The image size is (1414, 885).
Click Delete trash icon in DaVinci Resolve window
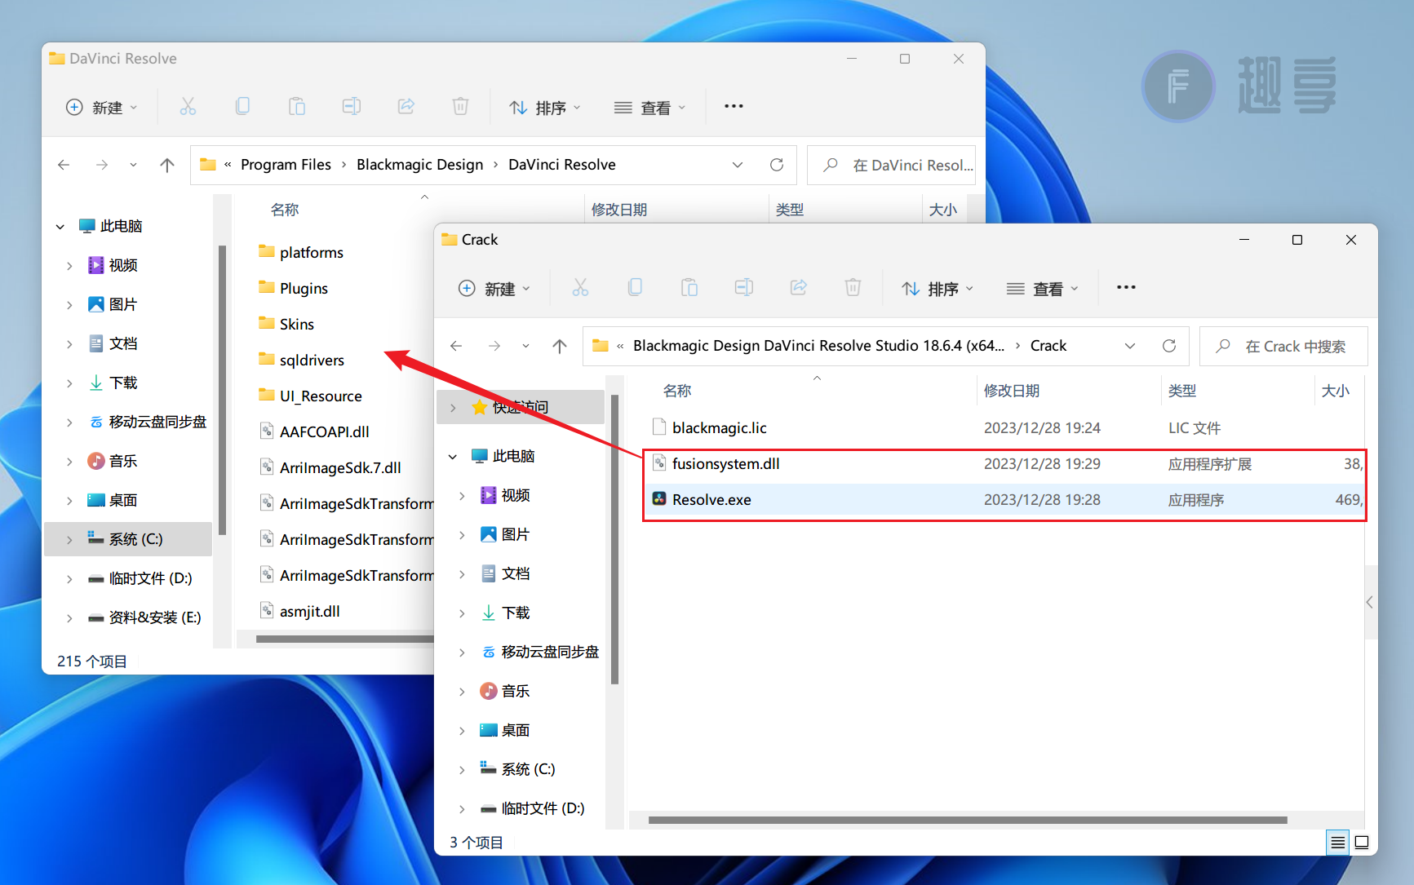coord(460,107)
